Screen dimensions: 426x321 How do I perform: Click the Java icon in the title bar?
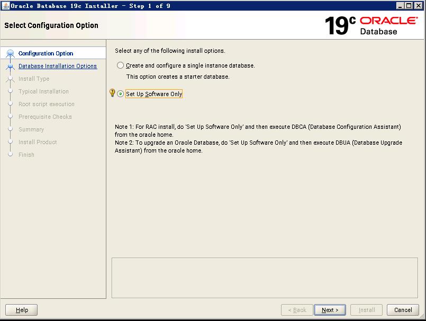click(x=5, y=6)
